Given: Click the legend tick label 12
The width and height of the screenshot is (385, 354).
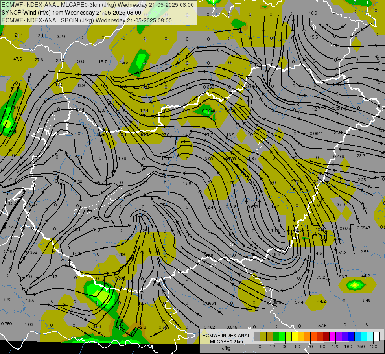Looking at the screenshot, I should (273, 347).
